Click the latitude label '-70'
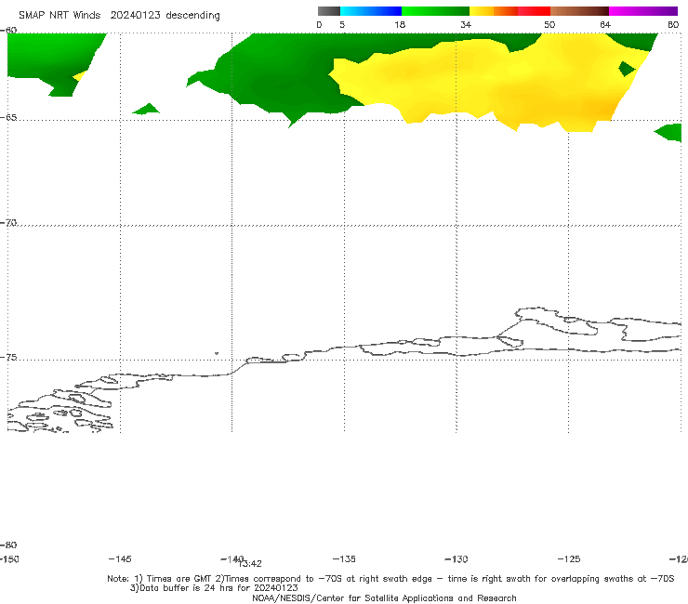Image resolution: width=688 pixels, height=604 pixels. [x=8, y=222]
